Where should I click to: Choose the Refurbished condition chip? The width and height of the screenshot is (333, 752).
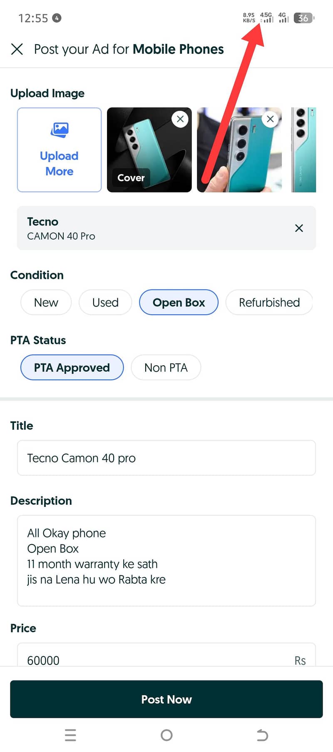tap(269, 302)
